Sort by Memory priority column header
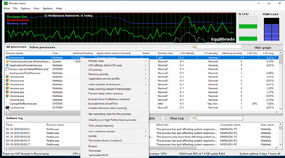Image resolution: width=285 pixels, height=158 pixels. (232, 53)
